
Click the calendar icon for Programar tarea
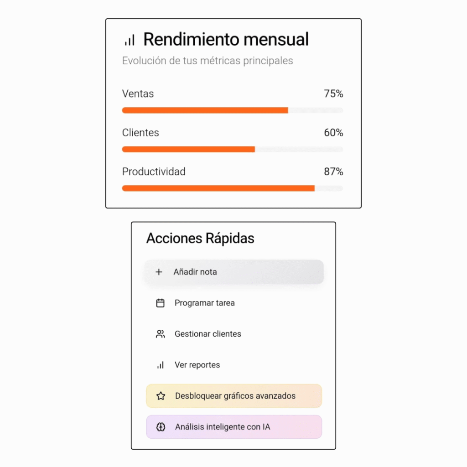coord(160,303)
